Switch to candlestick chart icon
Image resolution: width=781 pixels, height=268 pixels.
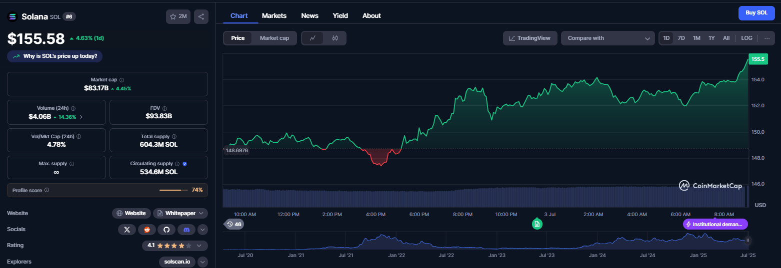coord(335,38)
